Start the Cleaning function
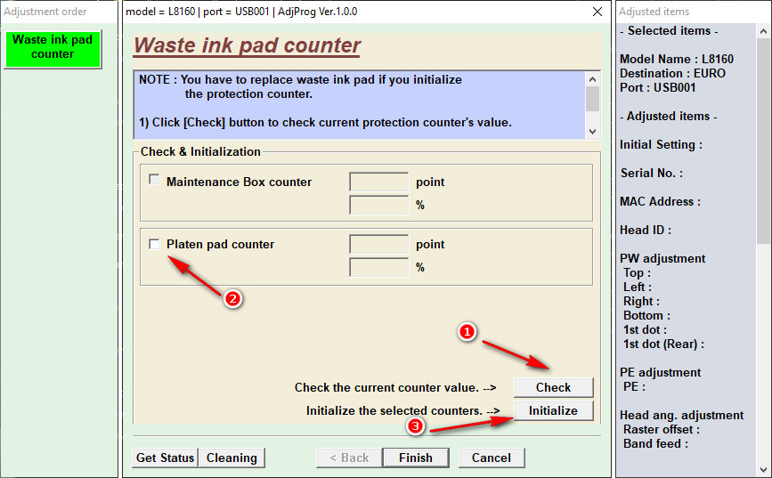 pos(232,458)
